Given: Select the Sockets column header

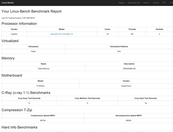Looking at the screenshot, I should 159,29.
